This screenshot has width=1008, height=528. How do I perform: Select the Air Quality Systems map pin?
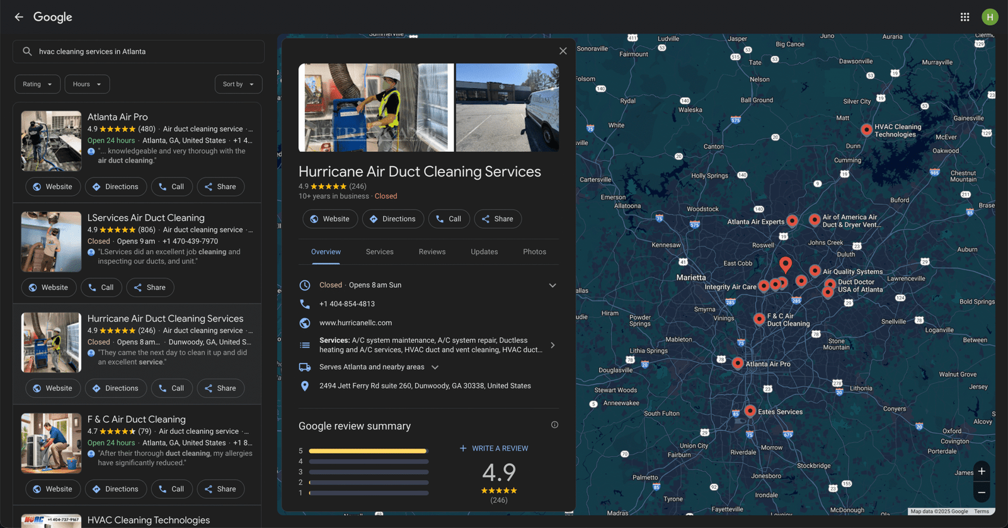(x=815, y=270)
